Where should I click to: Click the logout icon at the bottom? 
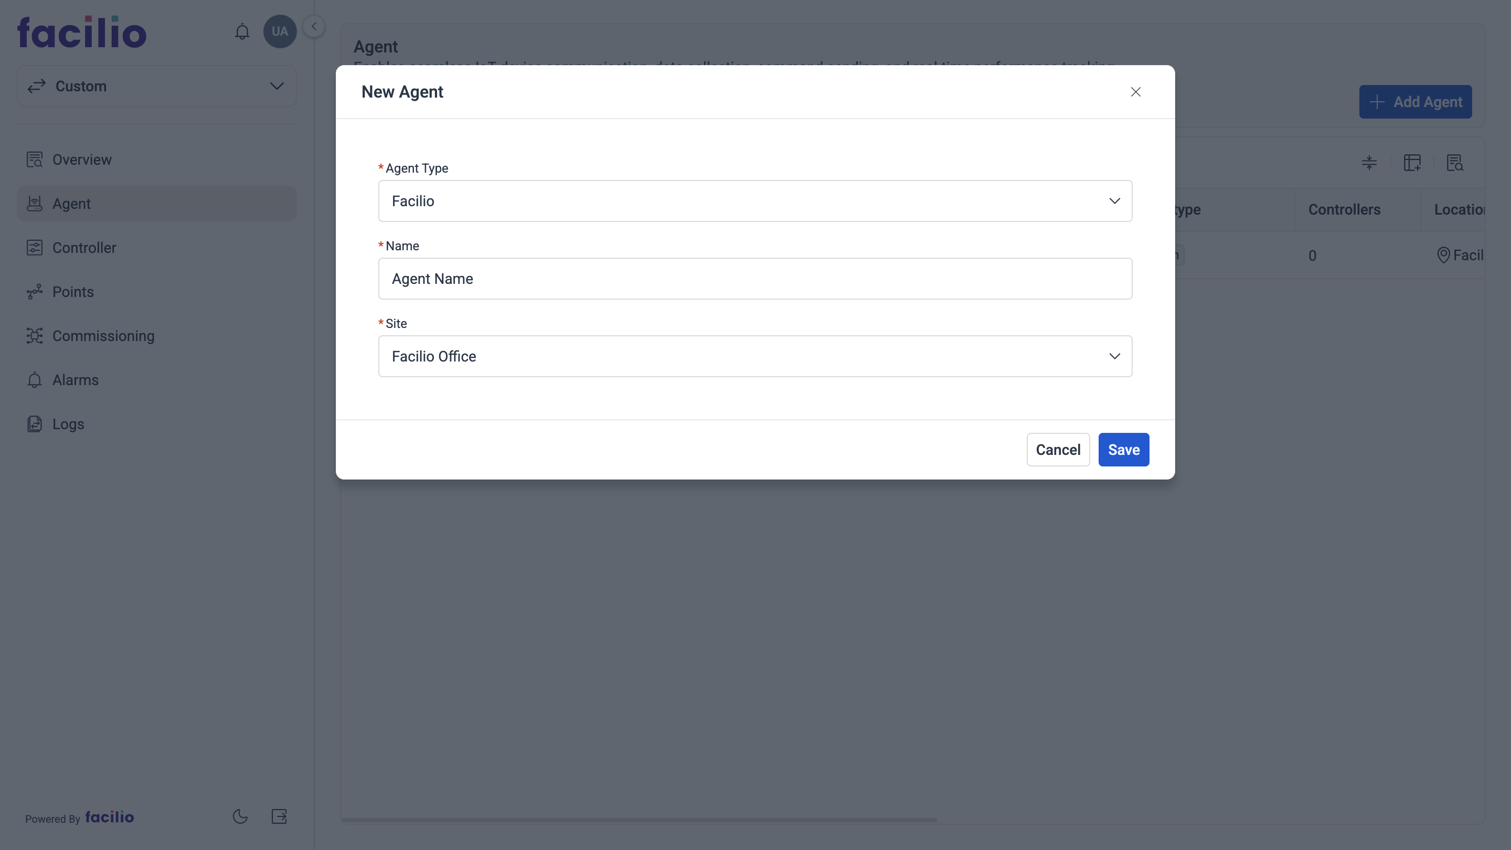(x=279, y=816)
